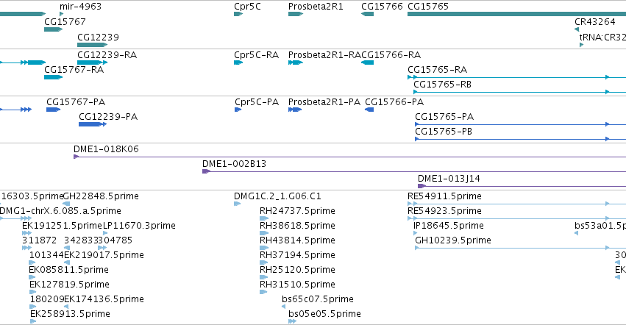The image size is (626, 325).
Task: Select the CG12239 gene bar
Action: (x=92, y=45)
